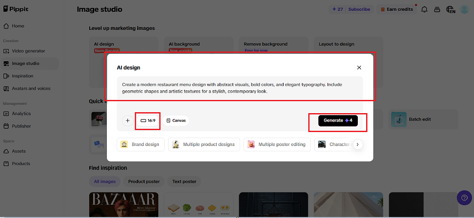Screen dimensions: 474x218
Task: Click the Pippit logo
Action: (x=16, y=9)
